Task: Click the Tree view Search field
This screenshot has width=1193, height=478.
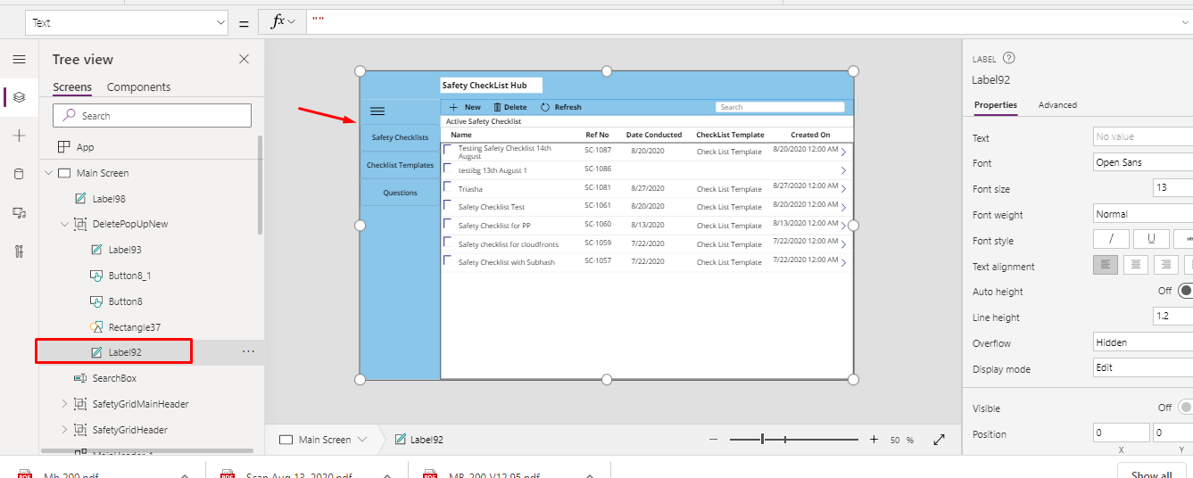Action: click(x=152, y=116)
